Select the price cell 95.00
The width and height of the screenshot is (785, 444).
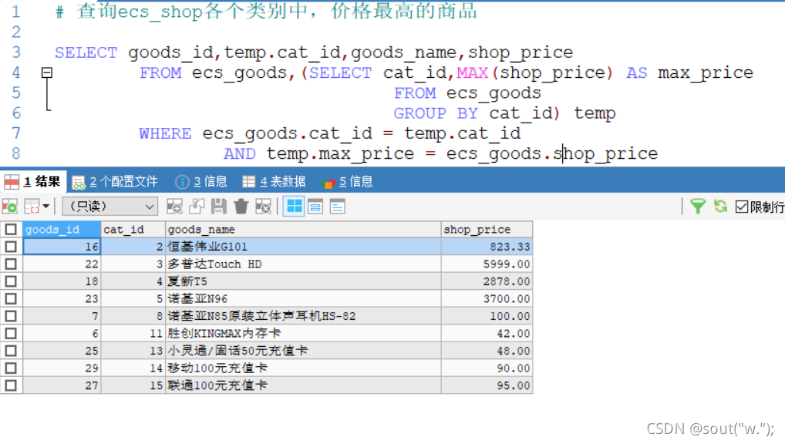(x=487, y=385)
